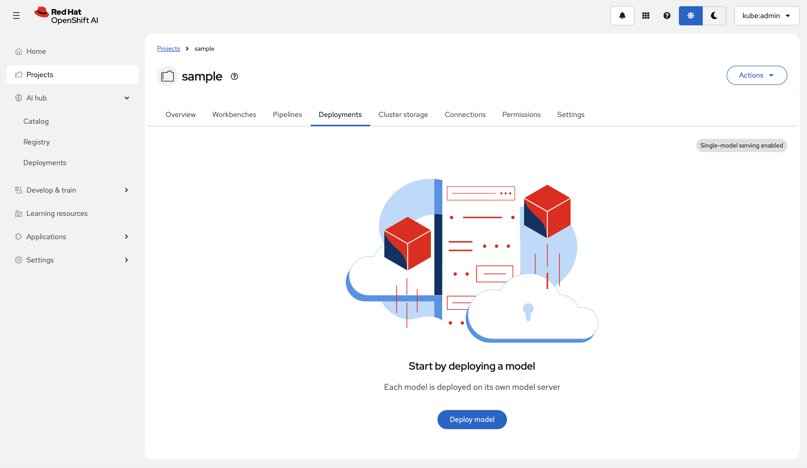Click the Single-model serving enabled label
Screen dimensions: 807x468
coord(741,145)
